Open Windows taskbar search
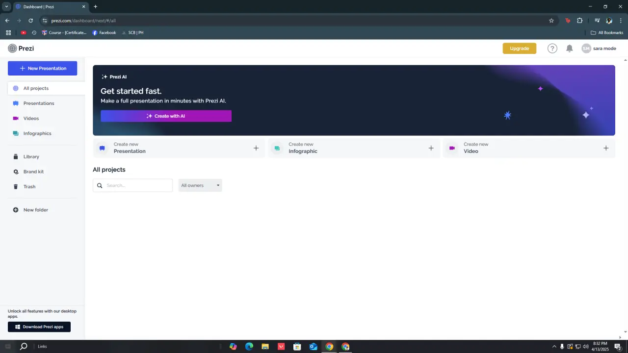The image size is (628, 353). pyautogui.click(x=24, y=346)
